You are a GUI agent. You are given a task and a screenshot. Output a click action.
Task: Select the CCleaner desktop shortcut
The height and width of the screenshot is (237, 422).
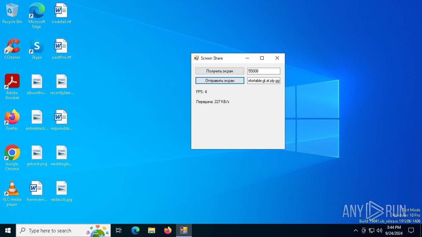pos(12,49)
